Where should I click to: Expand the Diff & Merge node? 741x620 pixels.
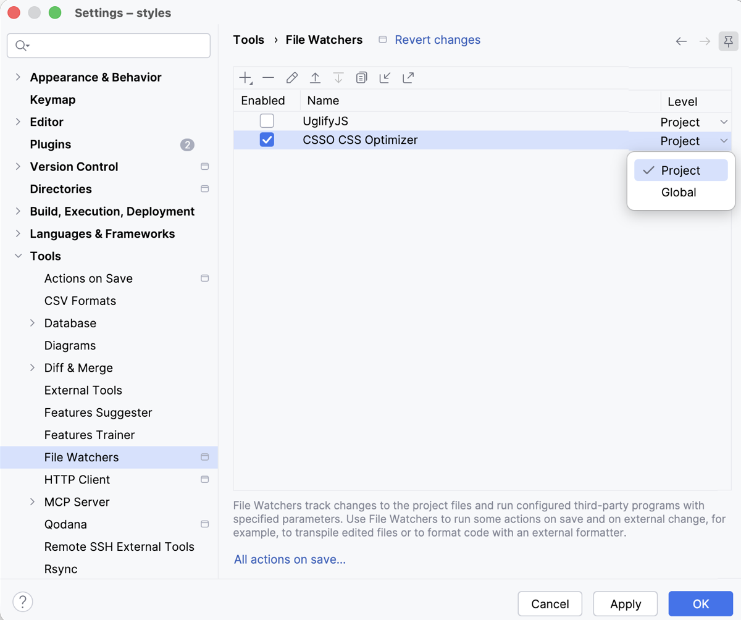point(33,368)
